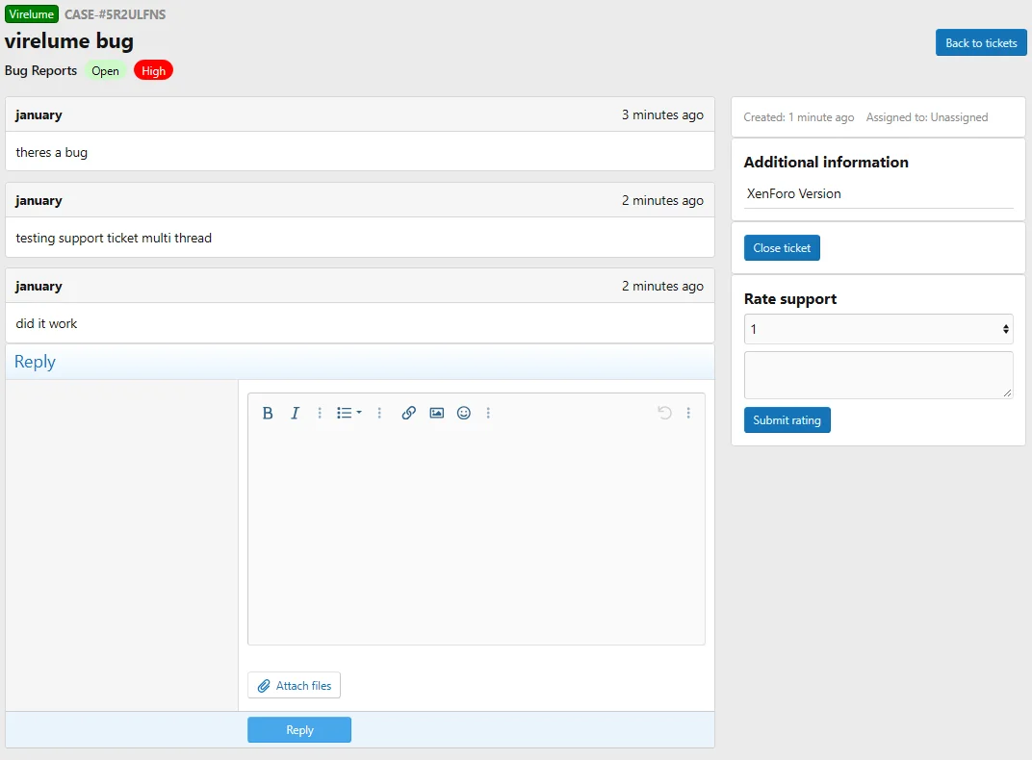Open more insert options after emoji icon
1032x760 pixels.
(x=488, y=413)
